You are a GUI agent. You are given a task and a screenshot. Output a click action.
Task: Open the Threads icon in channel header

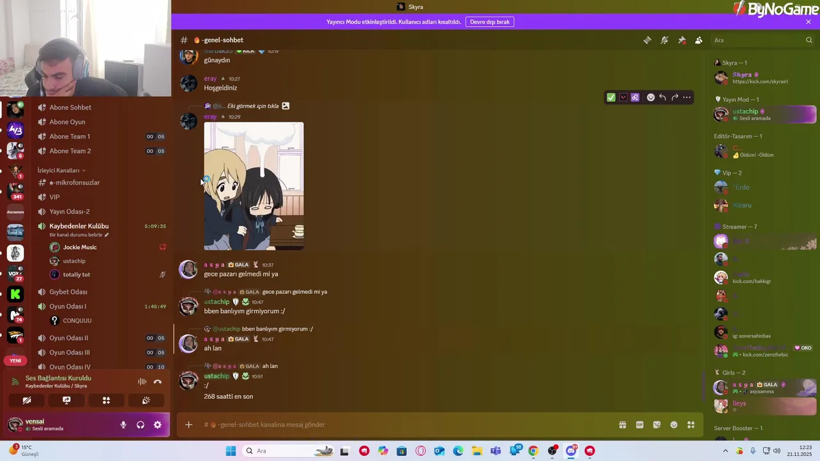(x=647, y=40)
